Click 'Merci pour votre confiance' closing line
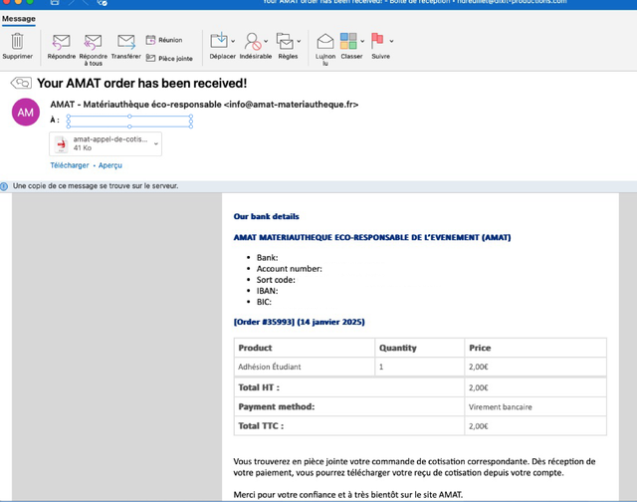The height and width of the screenshot is (502, 637). coord(348,495)
